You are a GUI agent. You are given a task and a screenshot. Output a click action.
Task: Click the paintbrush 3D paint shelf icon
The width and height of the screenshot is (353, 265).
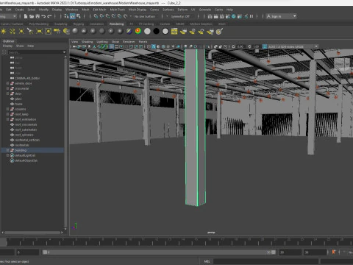(x=219, y=31)
